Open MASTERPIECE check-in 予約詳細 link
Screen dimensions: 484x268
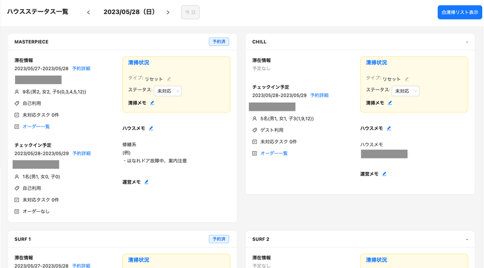point(82,154)
